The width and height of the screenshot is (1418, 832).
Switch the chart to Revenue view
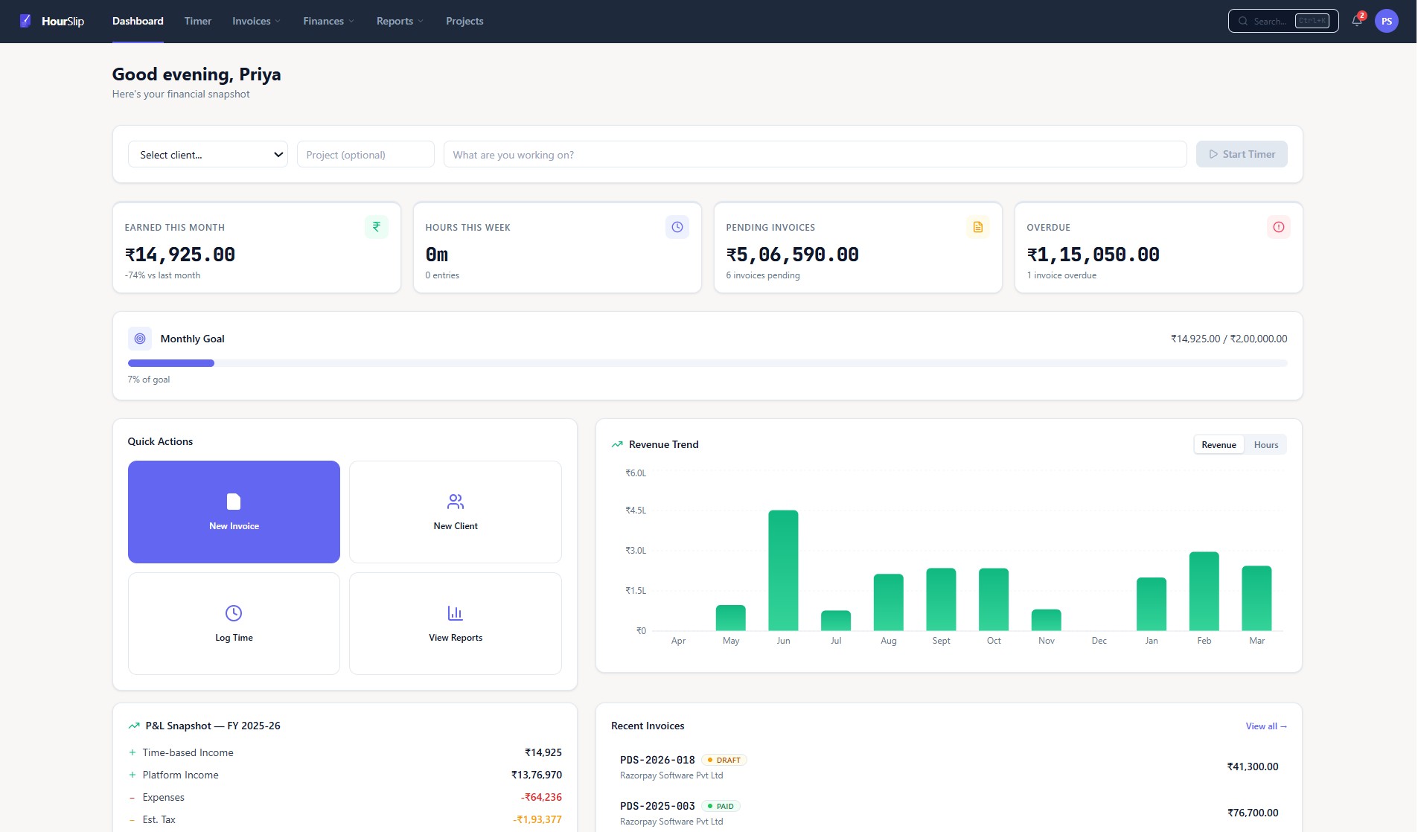coord(1219,445)
